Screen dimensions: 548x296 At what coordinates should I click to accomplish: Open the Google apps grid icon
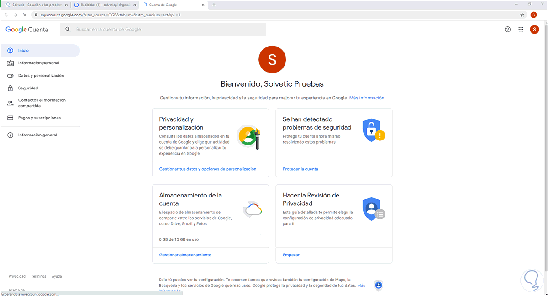click(x=521, y=29)
